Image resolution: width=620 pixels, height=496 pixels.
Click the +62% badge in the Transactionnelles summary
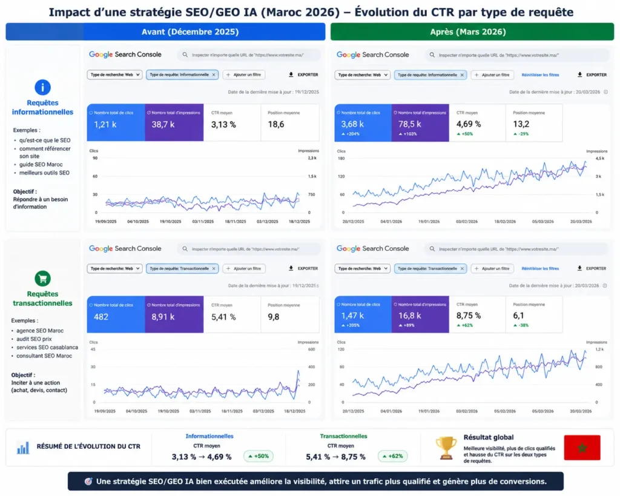click(x=392, y=456)
